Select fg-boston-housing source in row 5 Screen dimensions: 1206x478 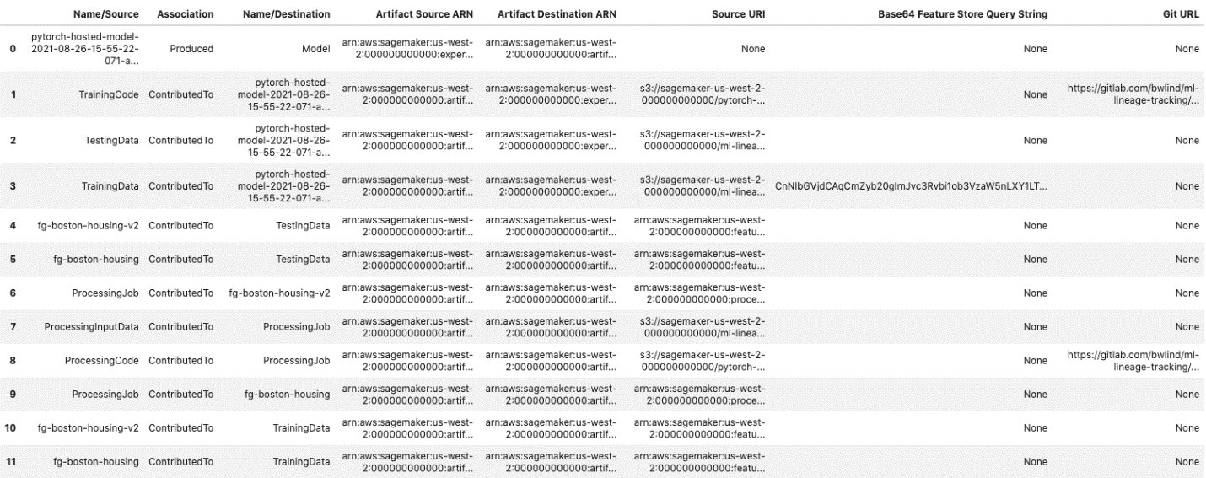coord(96,259)
